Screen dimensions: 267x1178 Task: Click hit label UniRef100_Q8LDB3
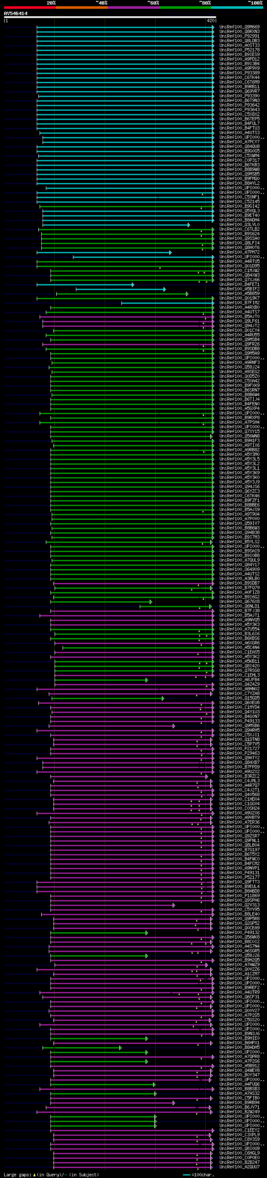coord(239,41)
